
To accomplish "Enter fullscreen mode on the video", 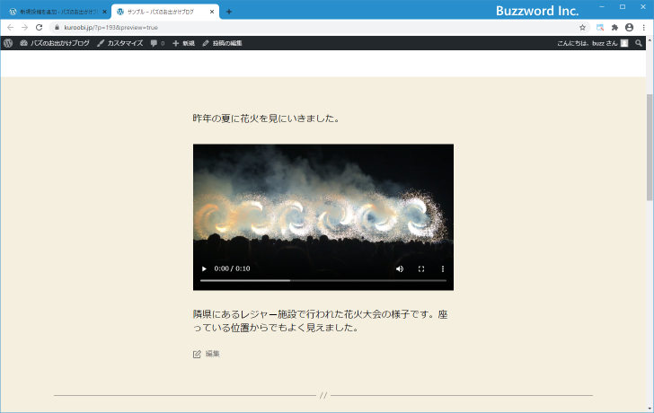I will pos(421,268).
